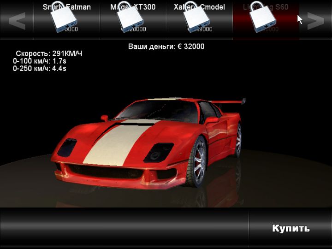Click the left arrow to scroll cars back
The height and width of the screenshot is (249, 332).
(x=17, y=21)
